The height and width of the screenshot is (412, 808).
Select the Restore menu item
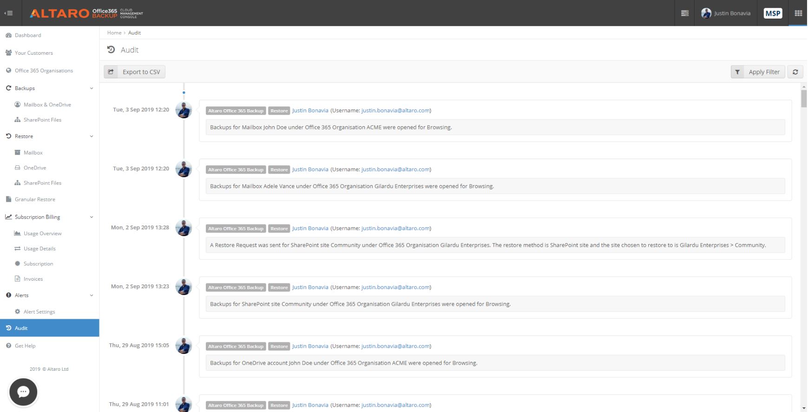point(24,136)
